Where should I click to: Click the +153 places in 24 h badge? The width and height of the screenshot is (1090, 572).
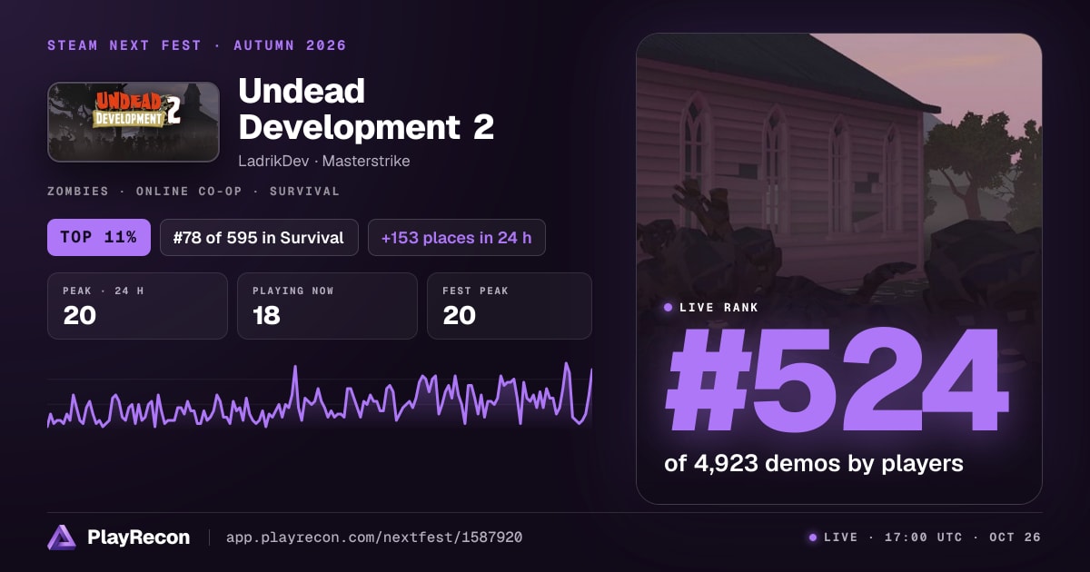pos(457,238)
